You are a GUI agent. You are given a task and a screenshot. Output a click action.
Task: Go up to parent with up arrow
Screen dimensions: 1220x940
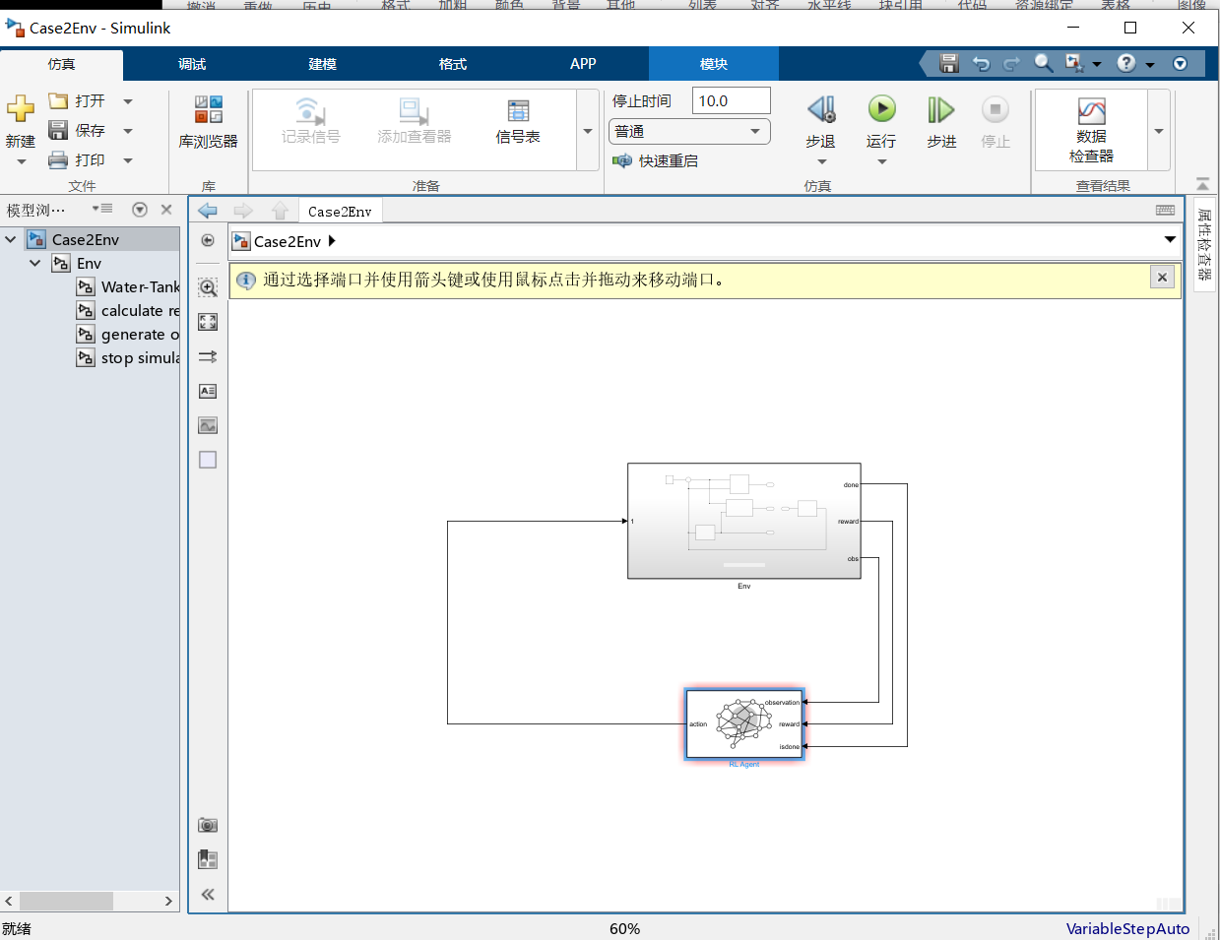click(280, 211)
